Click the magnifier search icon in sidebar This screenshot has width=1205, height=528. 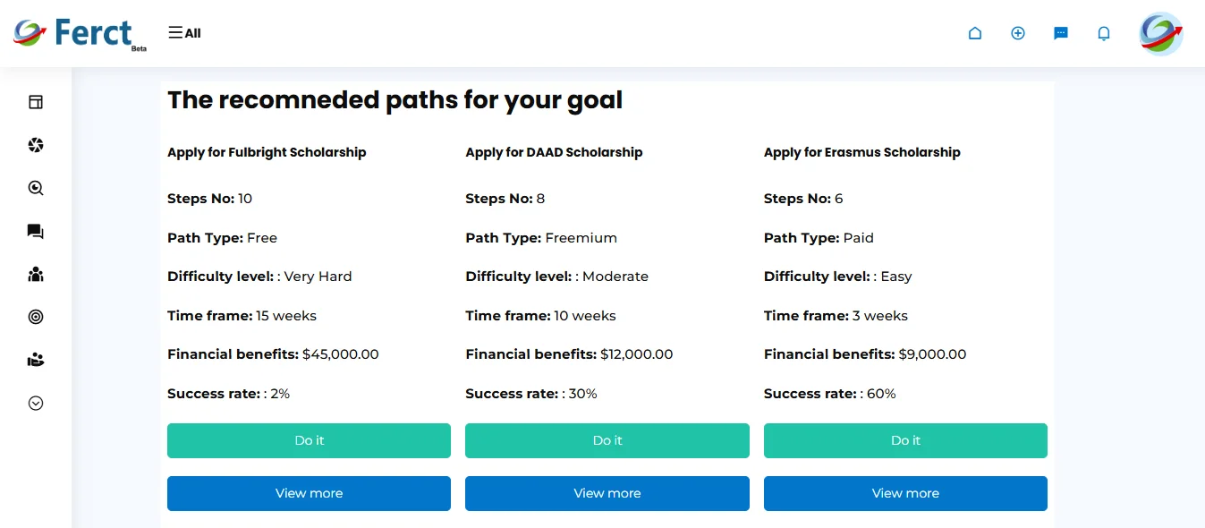(x=36, y=188)
